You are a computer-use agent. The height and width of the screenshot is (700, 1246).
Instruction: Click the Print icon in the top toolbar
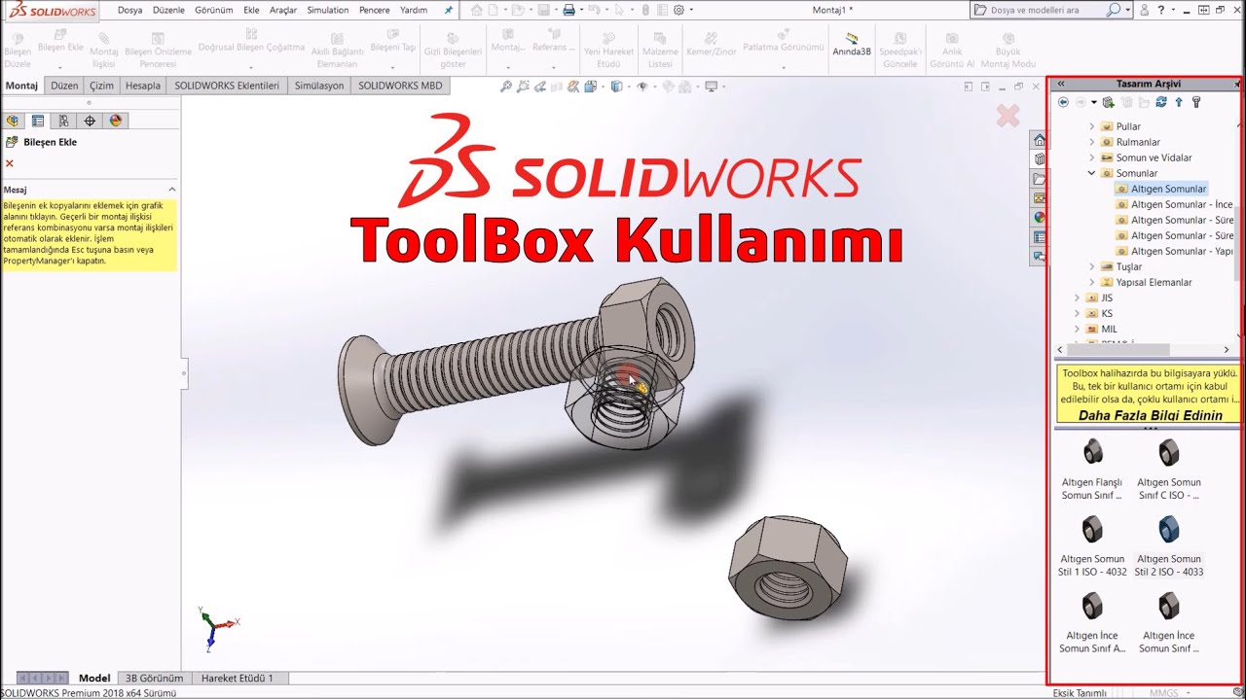568,10
